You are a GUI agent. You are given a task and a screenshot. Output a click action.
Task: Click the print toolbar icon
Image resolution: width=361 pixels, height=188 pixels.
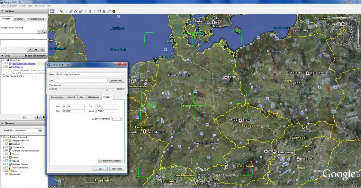tap(104, 11)
